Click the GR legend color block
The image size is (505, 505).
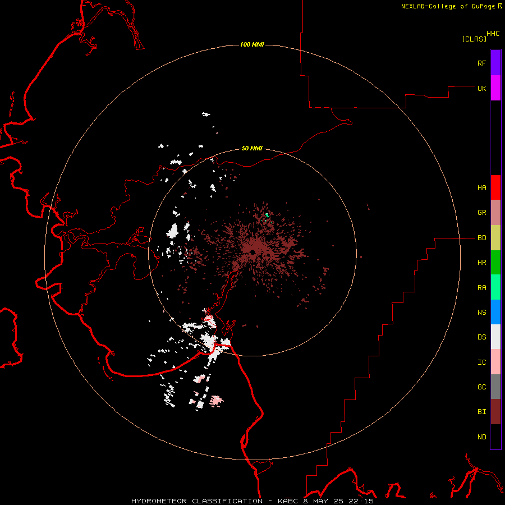pyautogui.click(x=495, y=213)
